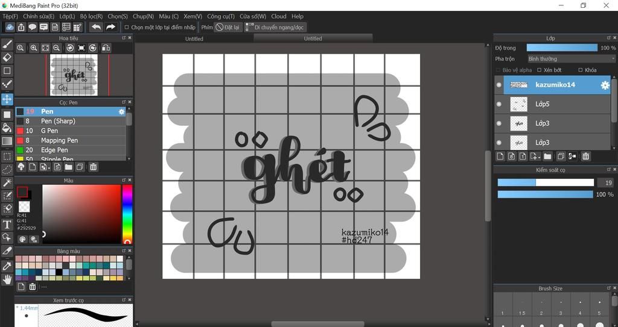The width and height of the screenshot is (618, 327).
Task: Open settings gear of kazumiko14 layer
Action: pyautogui.click(x=605, y=85)
